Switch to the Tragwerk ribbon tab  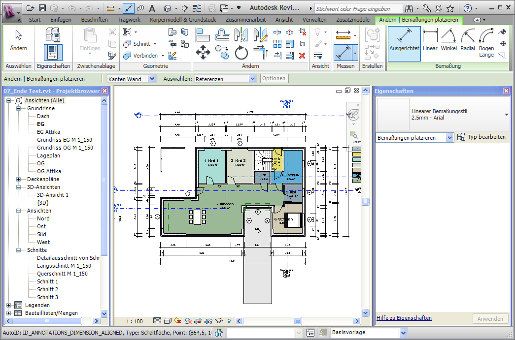point(129,20)
